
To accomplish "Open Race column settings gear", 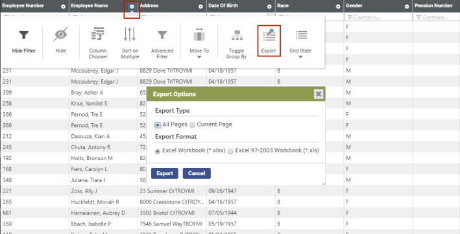I will point(338,6).
